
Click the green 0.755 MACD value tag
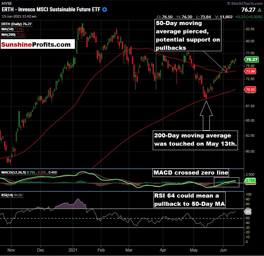point(250,180)
